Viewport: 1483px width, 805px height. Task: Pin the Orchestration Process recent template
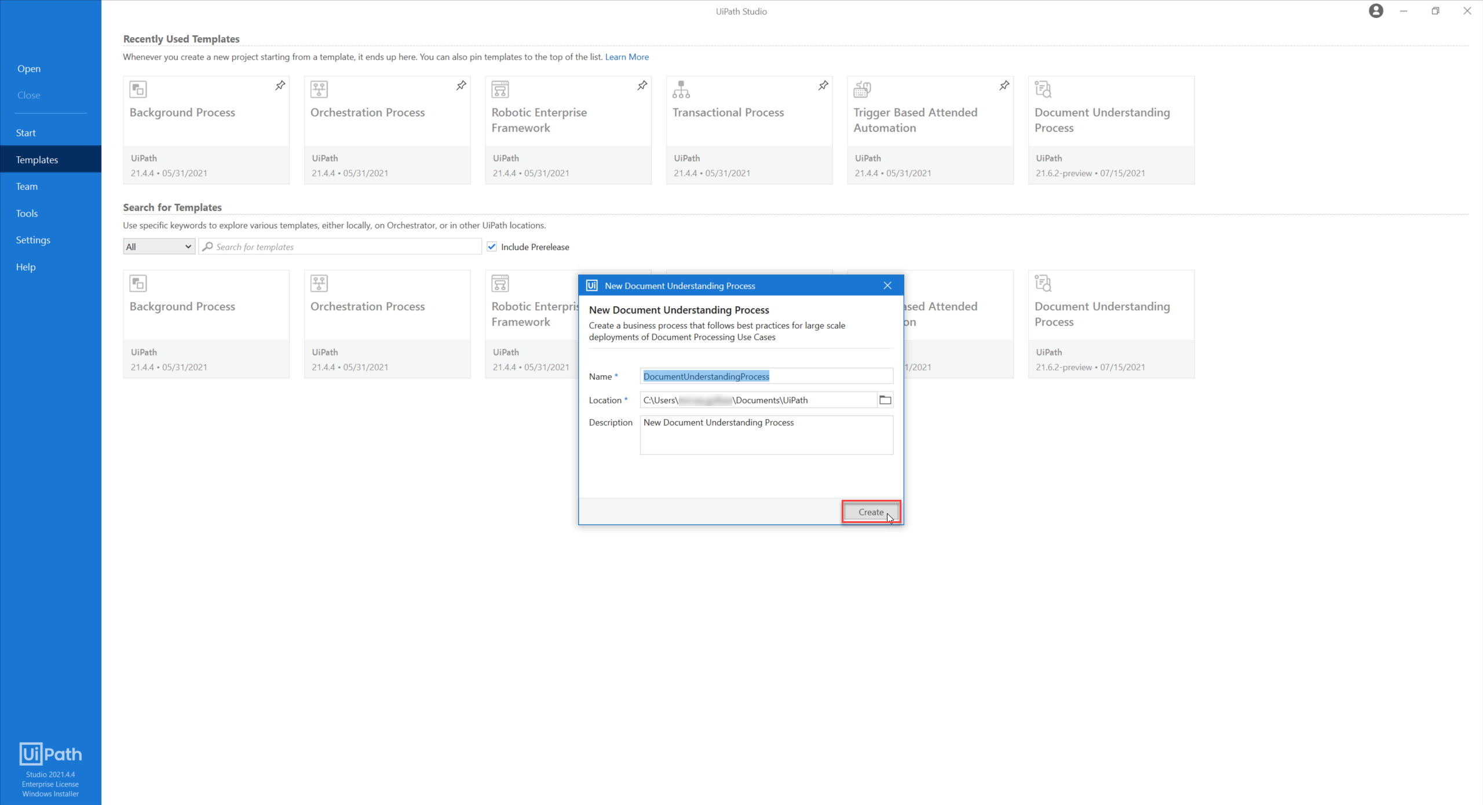point(461,86)
